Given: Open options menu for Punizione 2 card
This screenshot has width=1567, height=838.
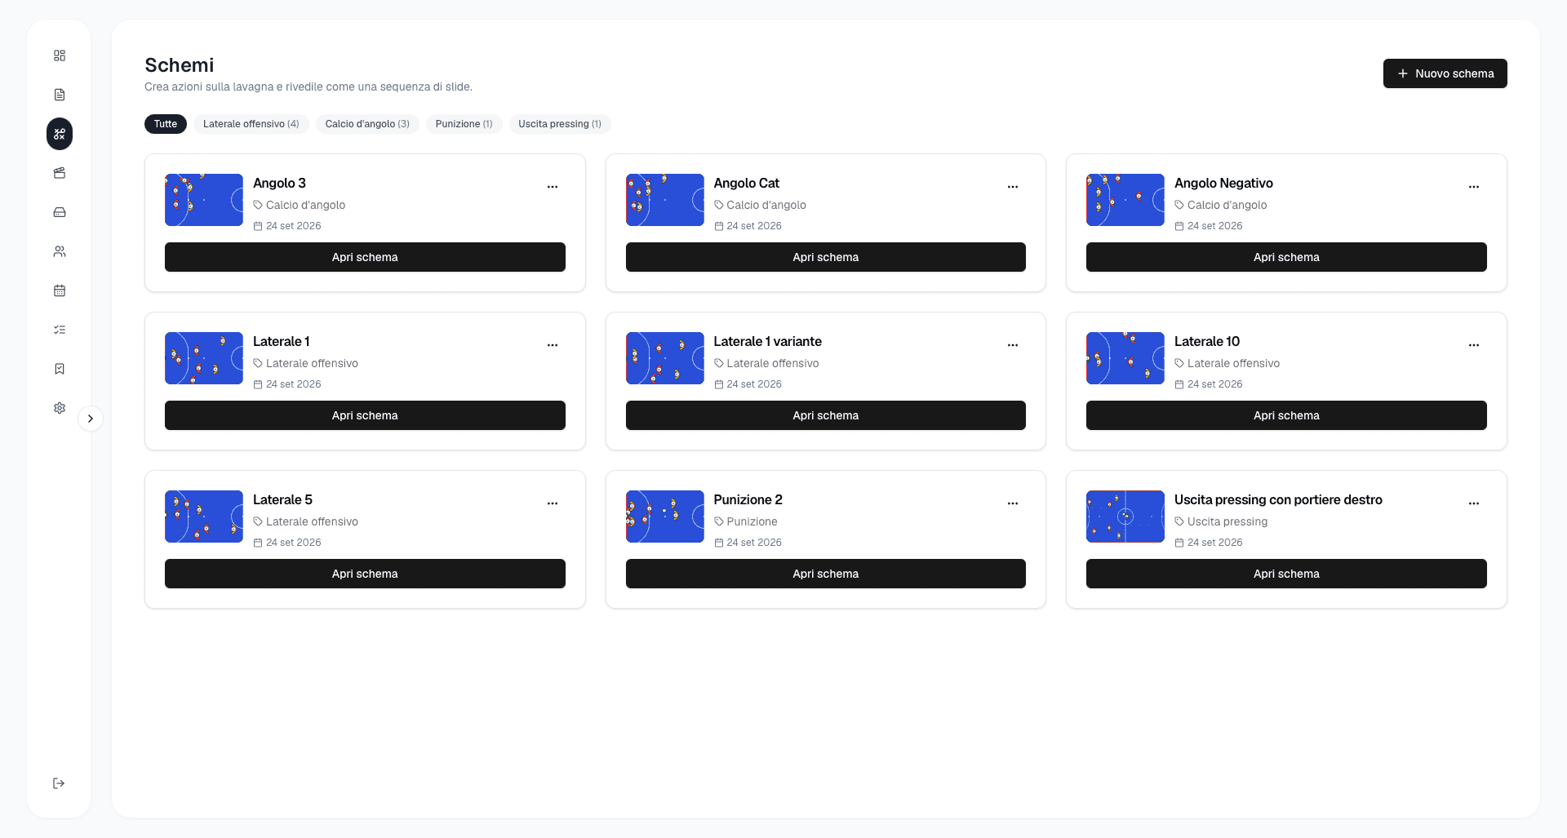Looking at the screenshot, I should point(1013,503).
